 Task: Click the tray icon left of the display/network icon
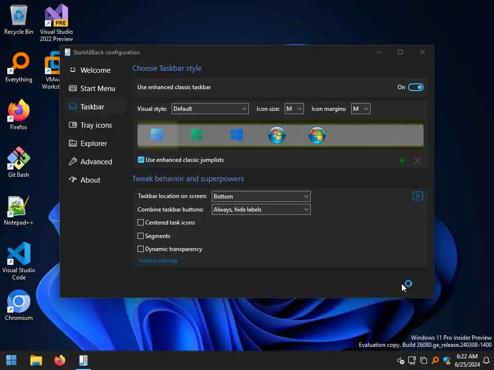[401, 360]
